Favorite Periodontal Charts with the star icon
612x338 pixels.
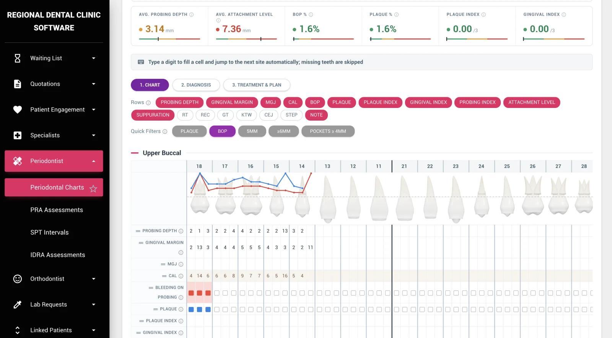click(x=93, y=188)
